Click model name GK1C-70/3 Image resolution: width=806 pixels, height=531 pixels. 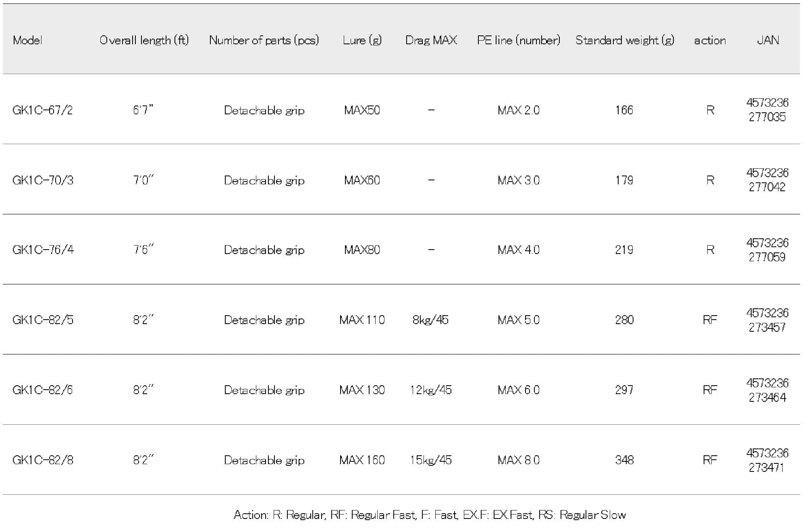pyautogui.click(x=43, y=180)
